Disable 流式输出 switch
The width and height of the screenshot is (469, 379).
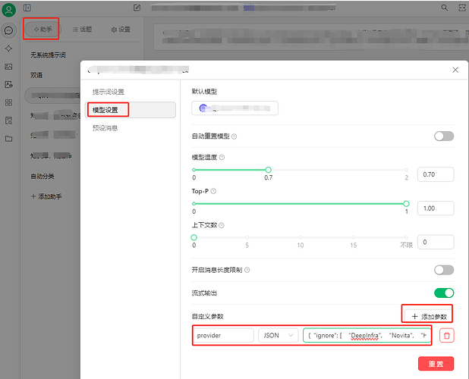(x=444, y=293)
